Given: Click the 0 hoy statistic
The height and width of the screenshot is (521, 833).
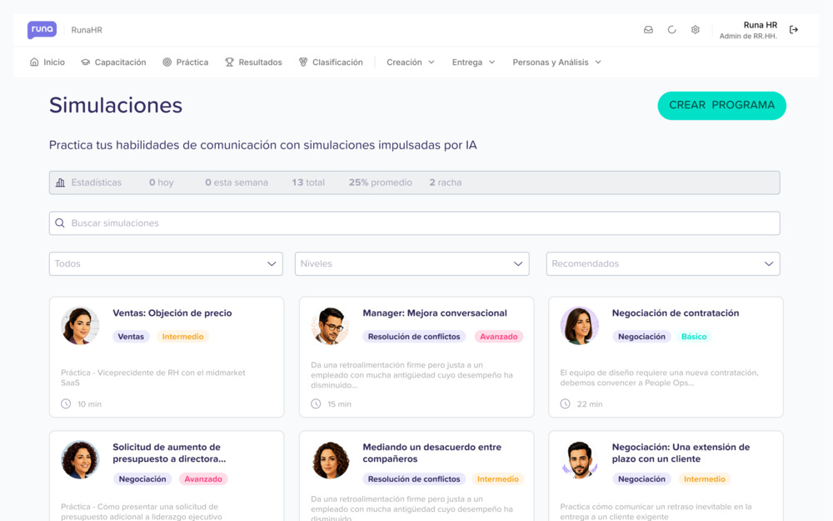Looking at the screenshot, I should 162,183.
